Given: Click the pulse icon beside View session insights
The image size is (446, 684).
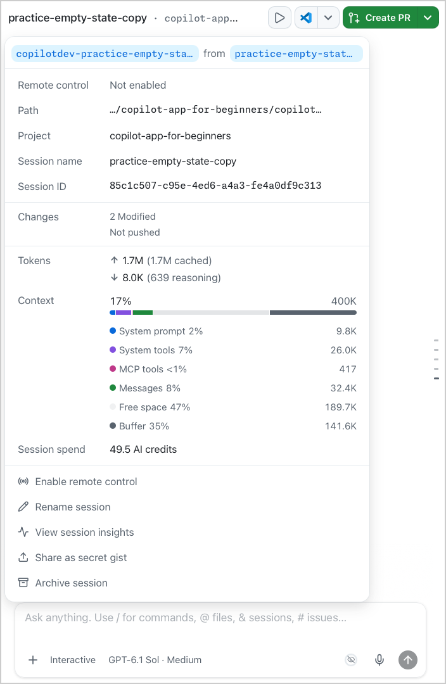Looking at the screenshot, I should click(23, 532).
